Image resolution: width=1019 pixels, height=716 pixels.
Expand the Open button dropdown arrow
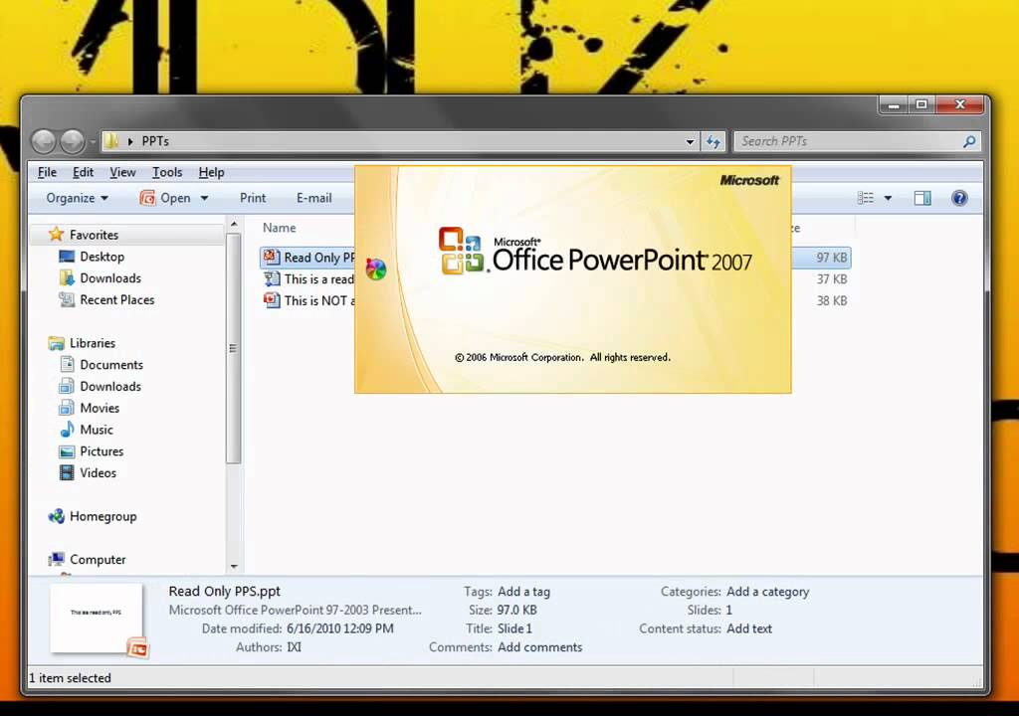point(204,198)
